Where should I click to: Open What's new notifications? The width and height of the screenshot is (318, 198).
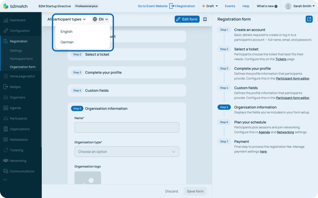(x=267, y=6)
